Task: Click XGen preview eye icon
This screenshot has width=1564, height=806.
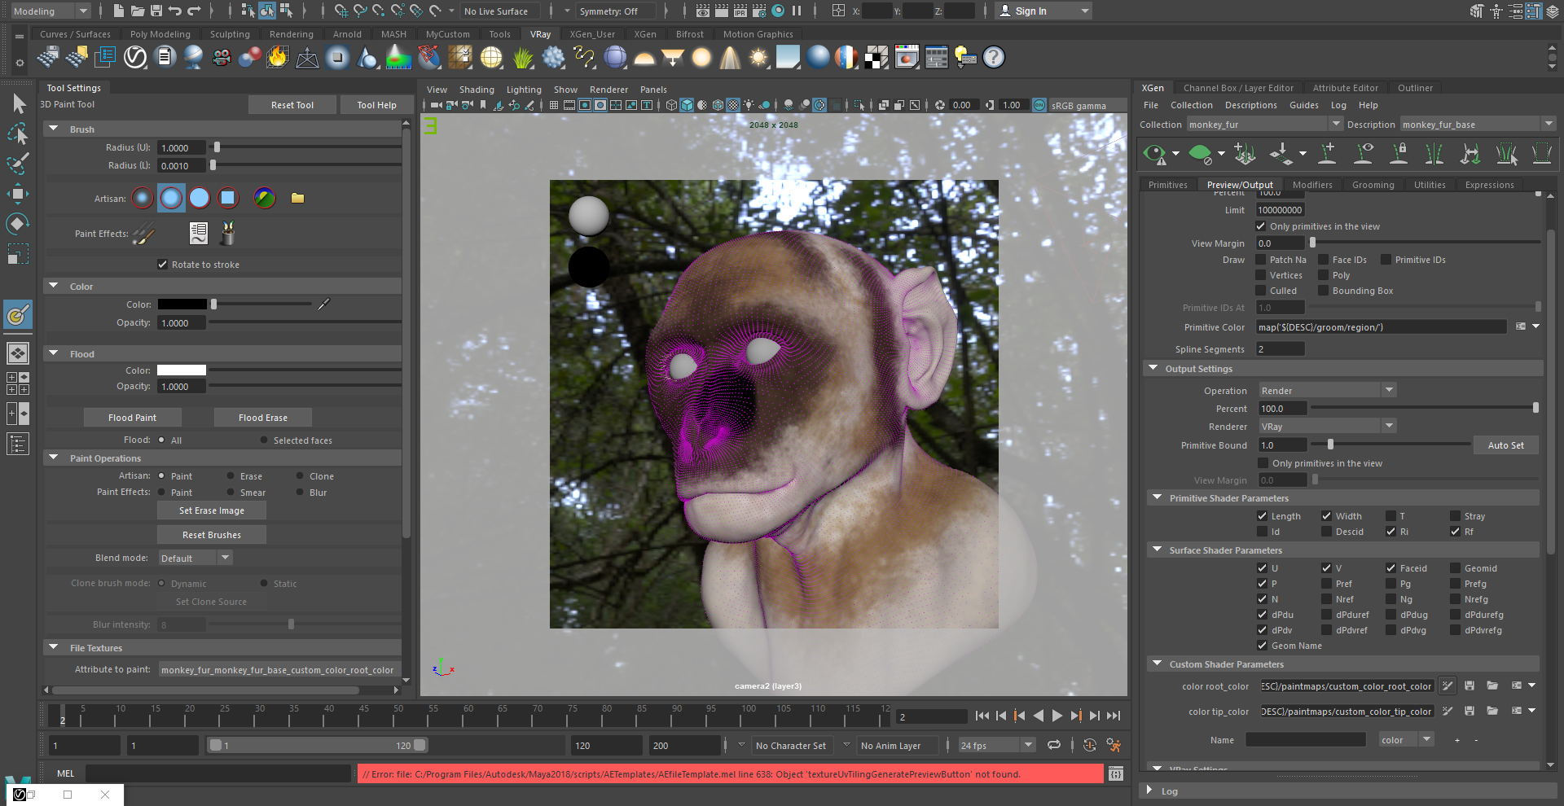Action: click(1155, 153)
